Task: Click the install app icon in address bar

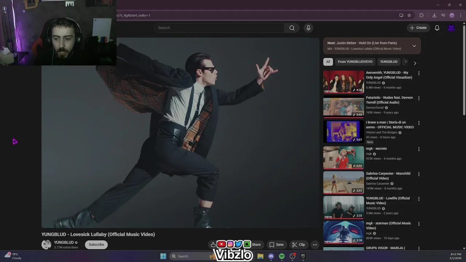Action: [401, 15]
